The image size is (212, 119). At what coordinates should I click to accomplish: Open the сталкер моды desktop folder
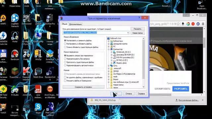click(x=50, y=38)
